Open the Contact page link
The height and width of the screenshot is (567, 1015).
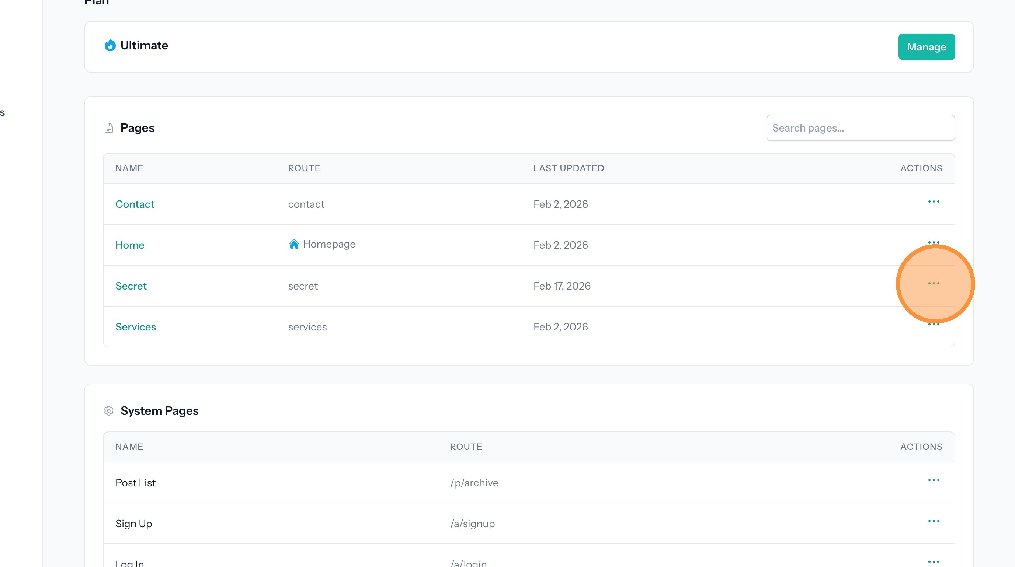pos(135,204)
